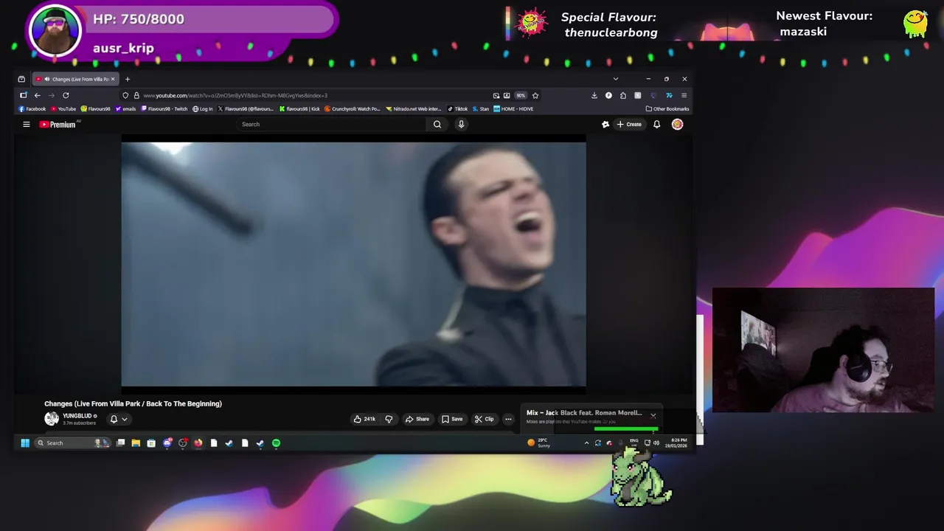This screenshot has height=531, width=944.
Task: Expand the YUNGBLUD notification preferences chevron
Action: (125, 419)
